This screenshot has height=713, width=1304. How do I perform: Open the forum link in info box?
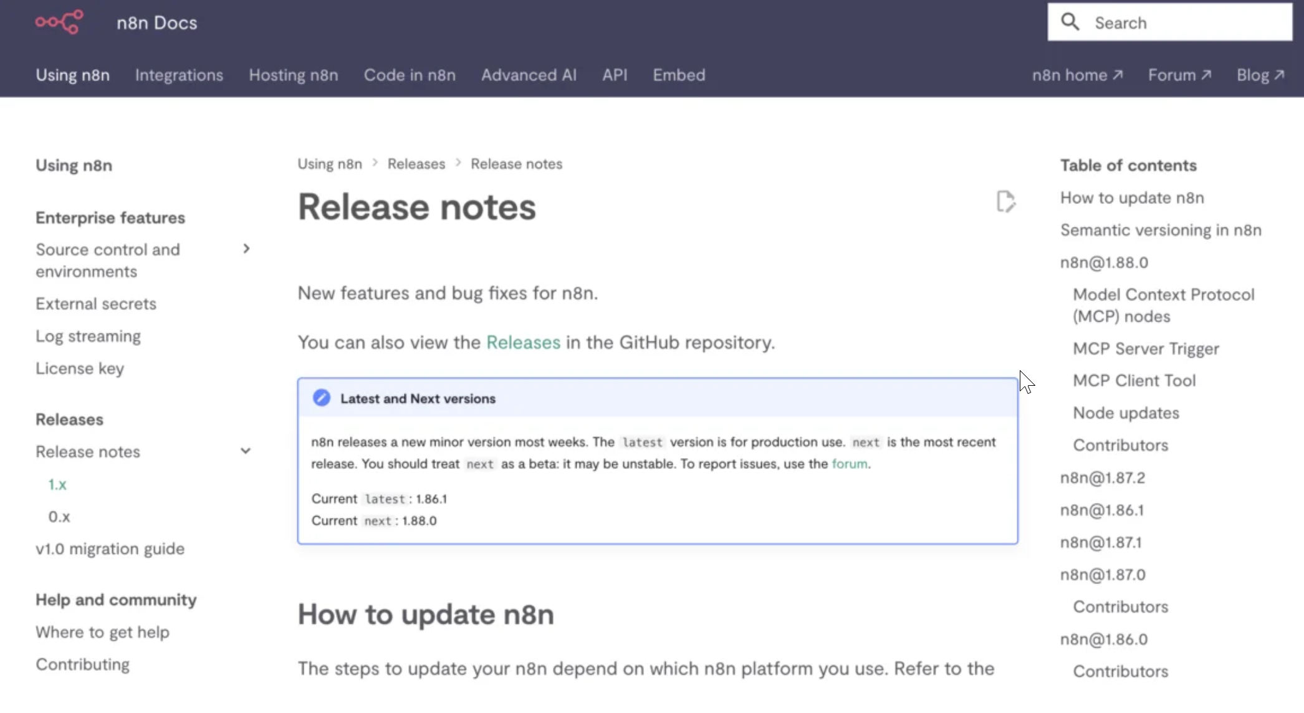[x=849, y=464]
